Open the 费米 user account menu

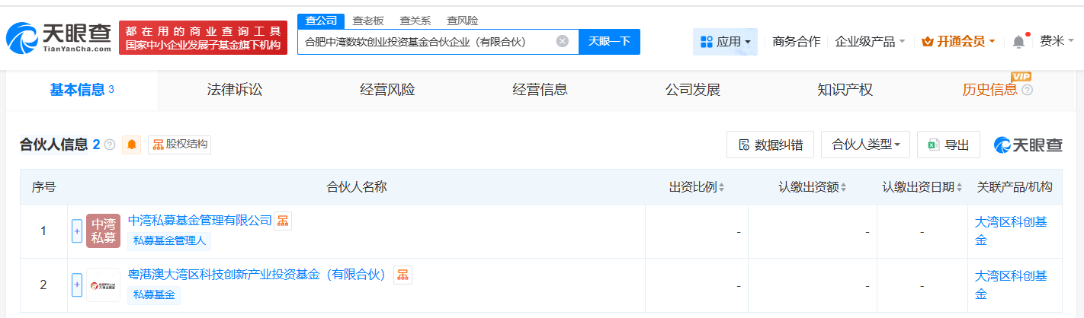[x=1057, y=41]
